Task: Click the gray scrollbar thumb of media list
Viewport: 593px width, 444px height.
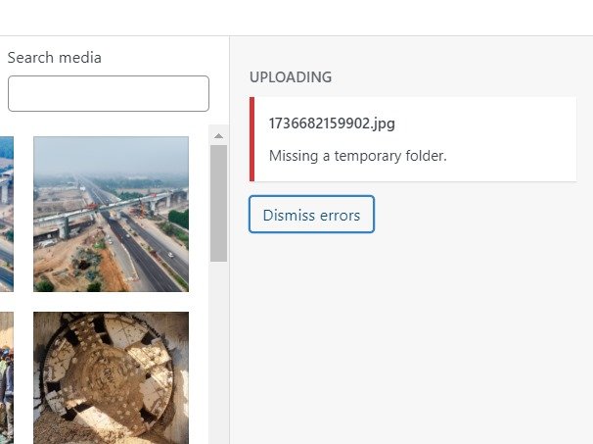Action: coord(218,203)
